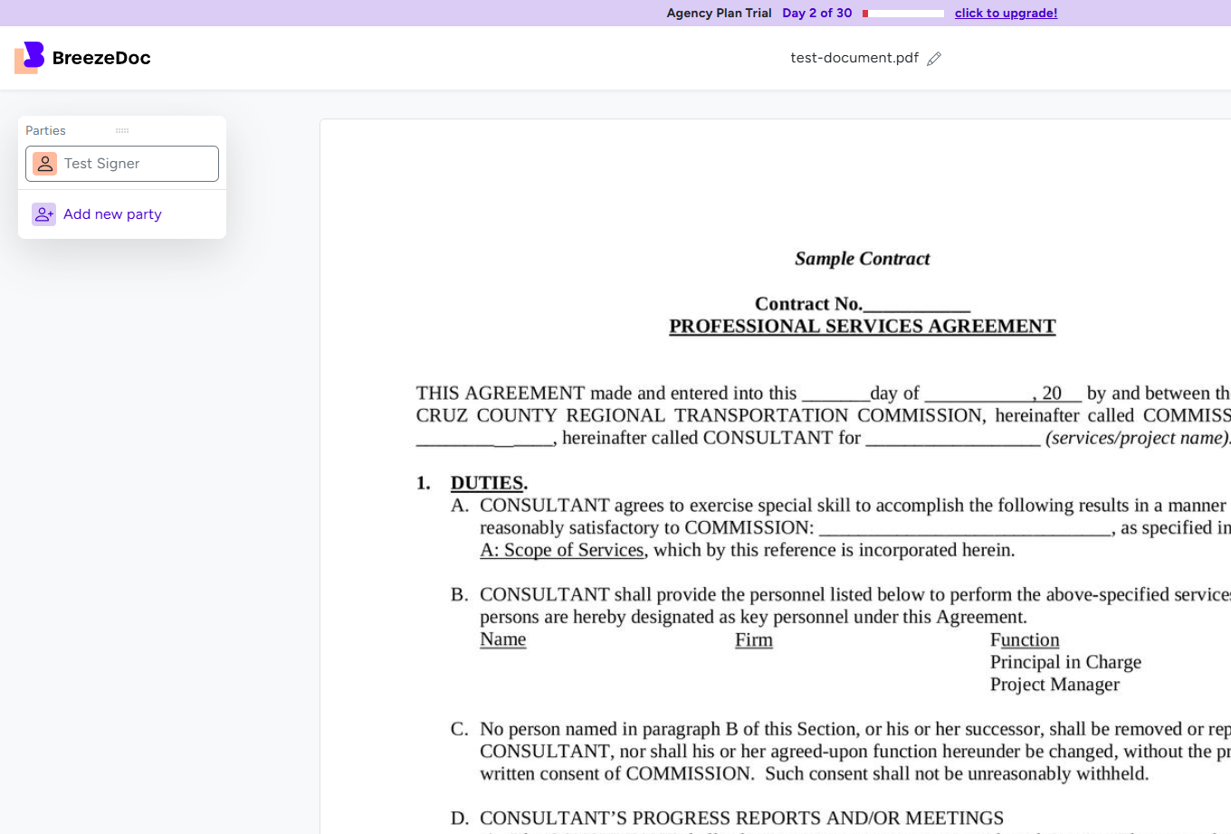Click the test-document.pdf filename
This screenshot has height=834, width=1231.
pos(854,57)
